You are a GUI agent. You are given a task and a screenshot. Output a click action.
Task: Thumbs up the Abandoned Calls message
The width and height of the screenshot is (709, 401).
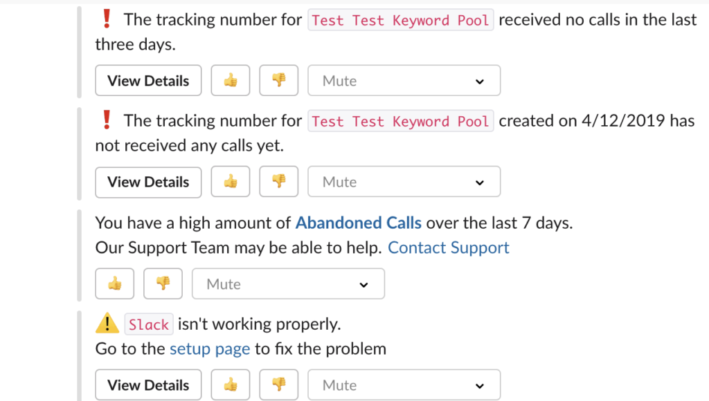tap(114, 283)
